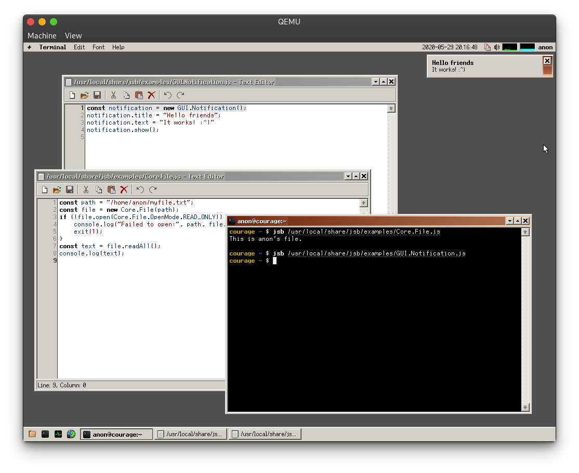This screenshot has width=579, height=473.
Task: Click the clipboard icon next to the clock
Action: [487, 47]
